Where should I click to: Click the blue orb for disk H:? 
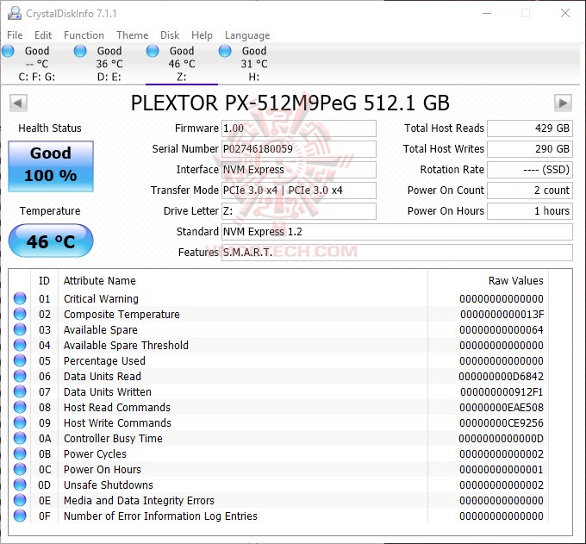(225, 51)
